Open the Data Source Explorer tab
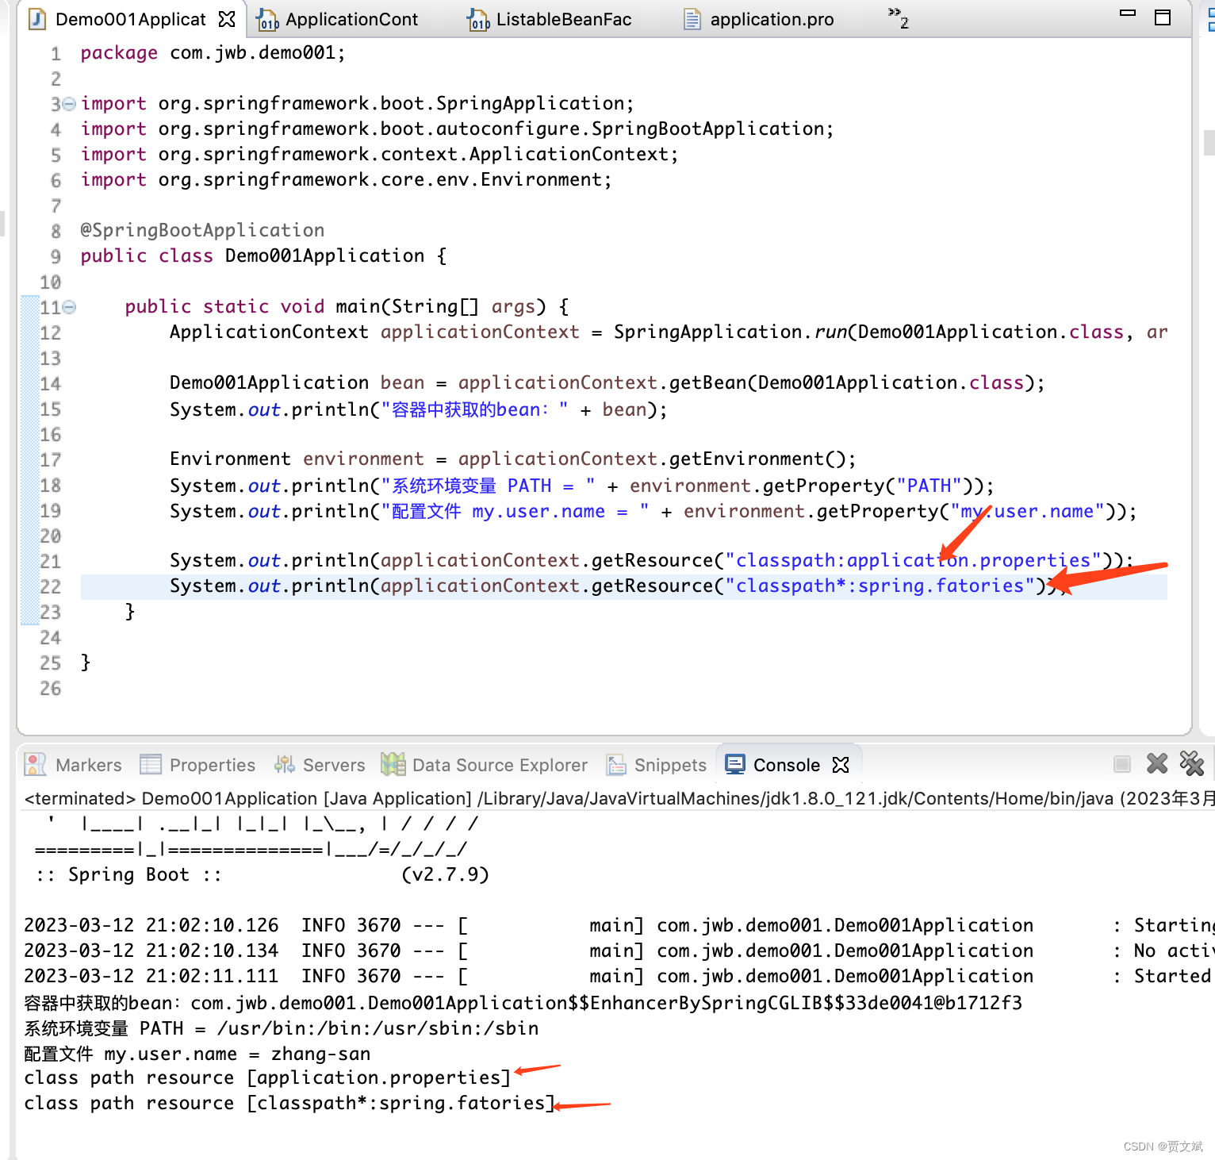Image resolution: width=1215 pixels, height=1160 pixels. point(485,765)
